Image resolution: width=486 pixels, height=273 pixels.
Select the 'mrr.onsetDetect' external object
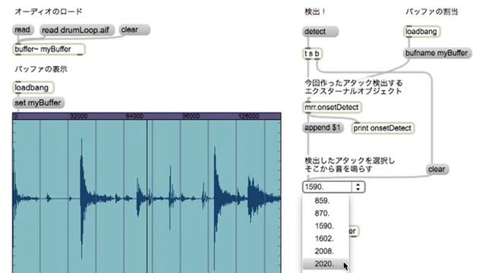[332, 108]
